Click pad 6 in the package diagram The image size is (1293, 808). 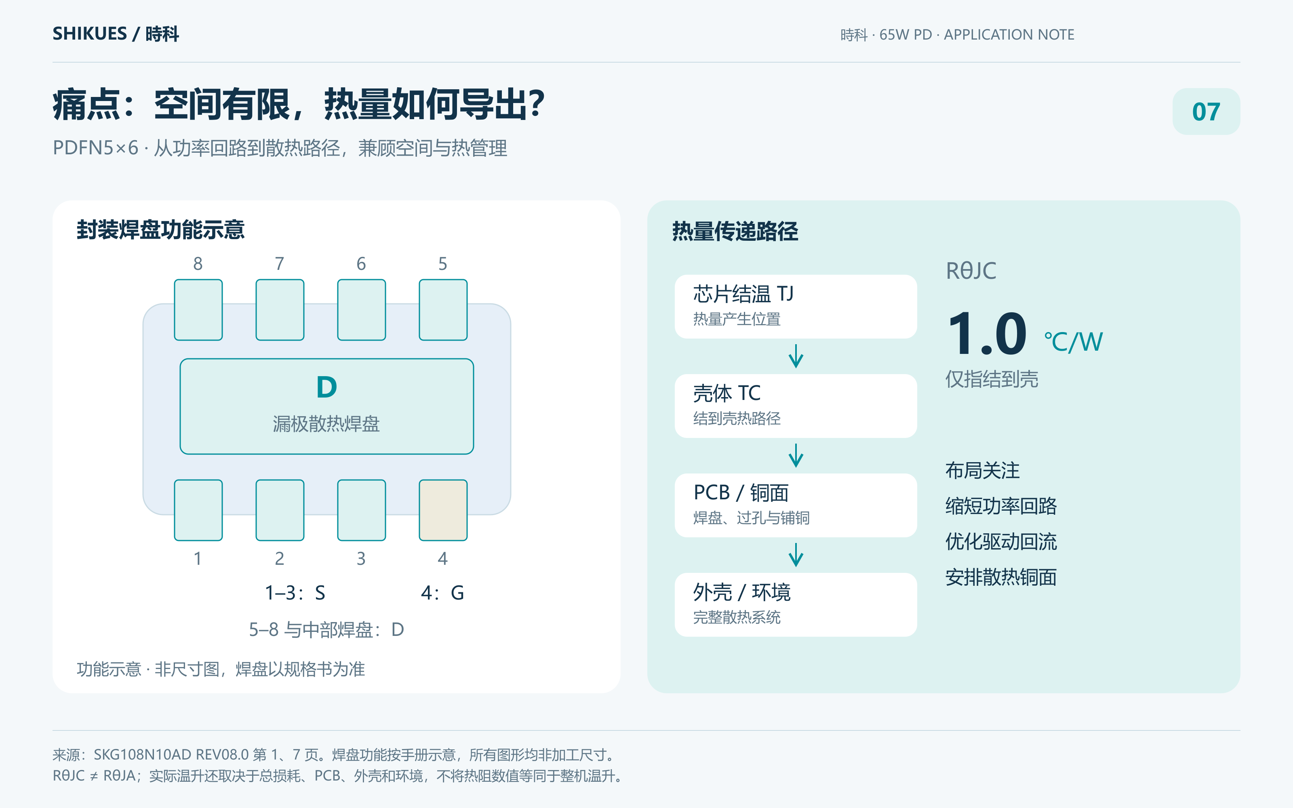[362, 309]
